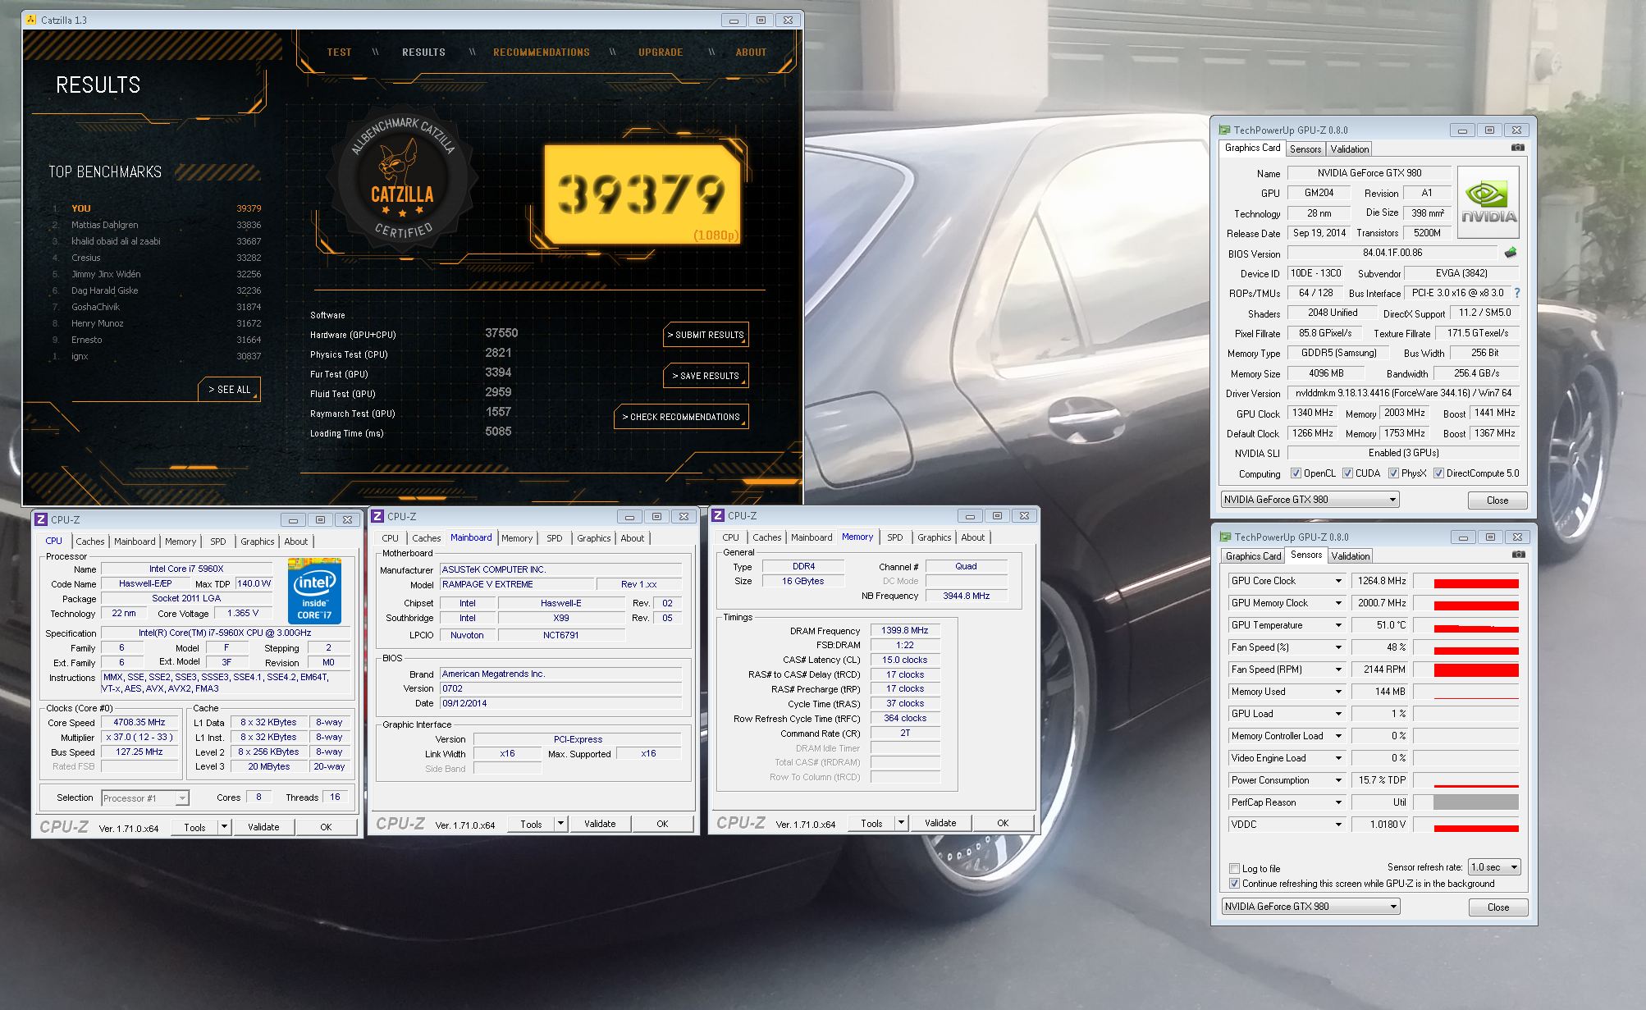The height and width of the screenshot is (1010, 1646).
Task: Toggle Continue refreshing in background checkbox
Action: 1234,884
